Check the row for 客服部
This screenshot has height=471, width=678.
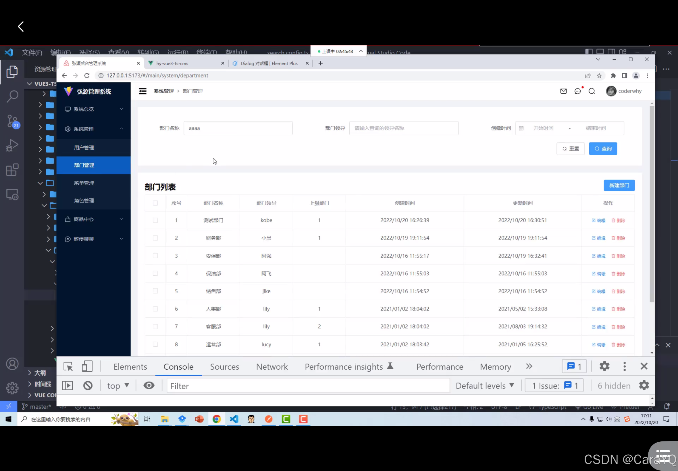coord(155,327)
